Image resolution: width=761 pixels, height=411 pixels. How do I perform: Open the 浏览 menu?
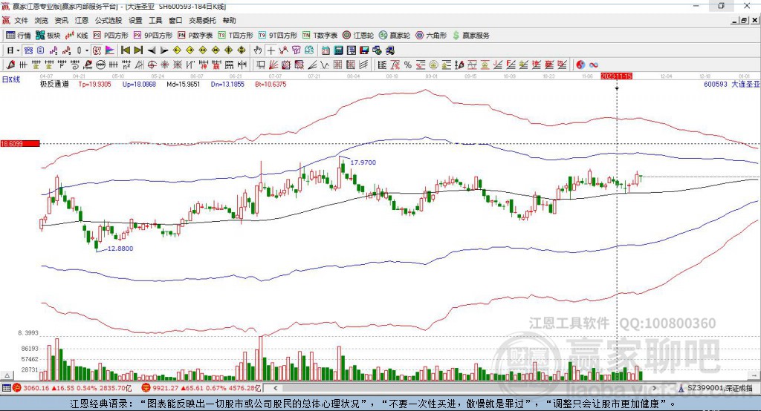click(x=42, y=20)
